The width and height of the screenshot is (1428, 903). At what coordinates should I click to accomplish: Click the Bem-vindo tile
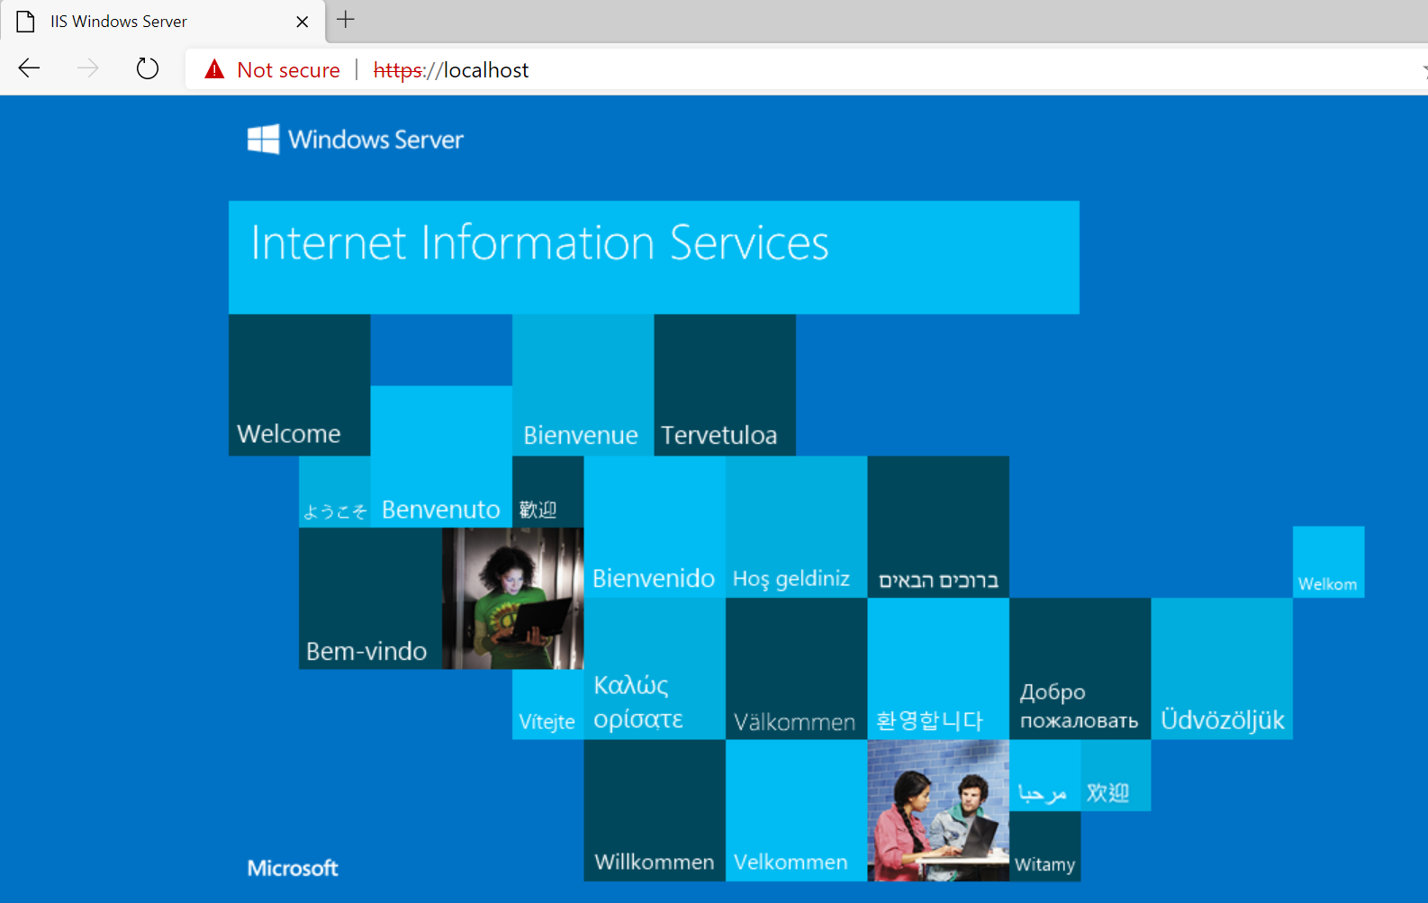370,598
